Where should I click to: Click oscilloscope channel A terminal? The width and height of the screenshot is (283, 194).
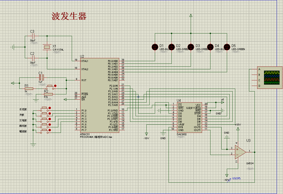click(x=255, y=69)
